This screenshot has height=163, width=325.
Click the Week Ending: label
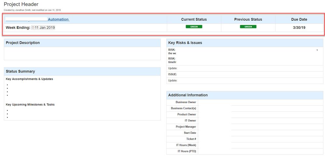18,28
